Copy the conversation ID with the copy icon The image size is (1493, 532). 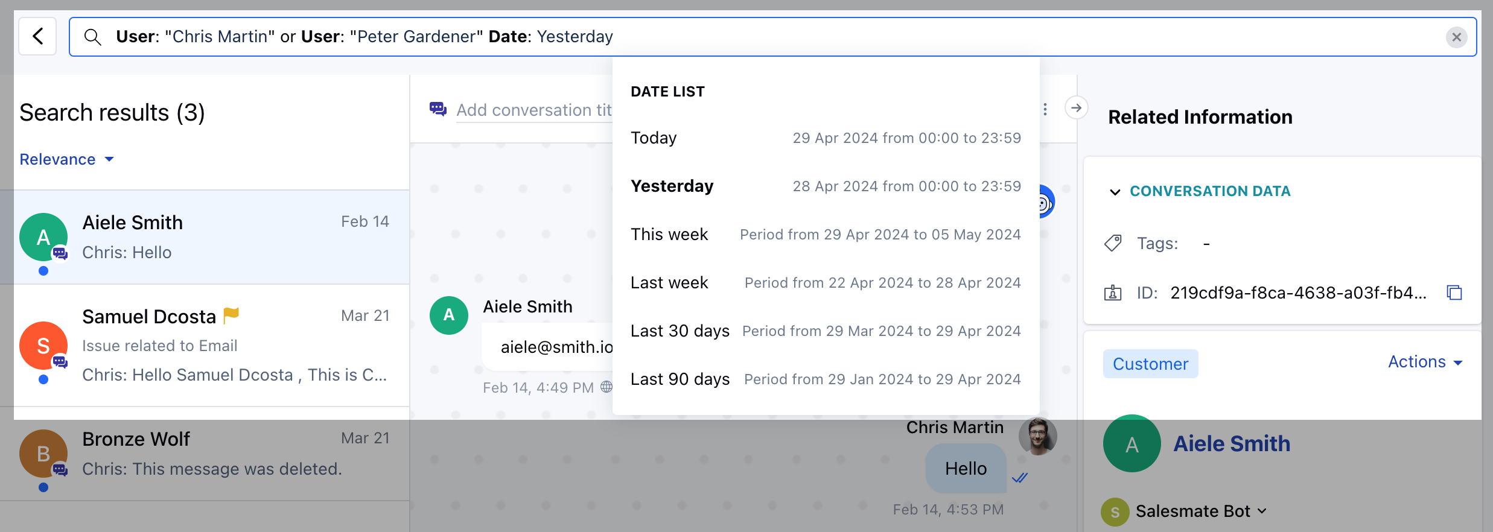(1454, 293)
